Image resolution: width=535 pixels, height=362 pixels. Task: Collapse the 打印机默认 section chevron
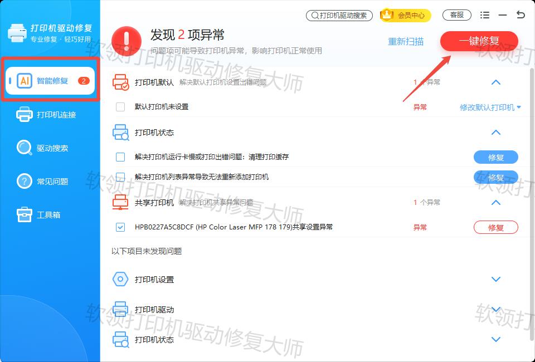pos(496,82)
